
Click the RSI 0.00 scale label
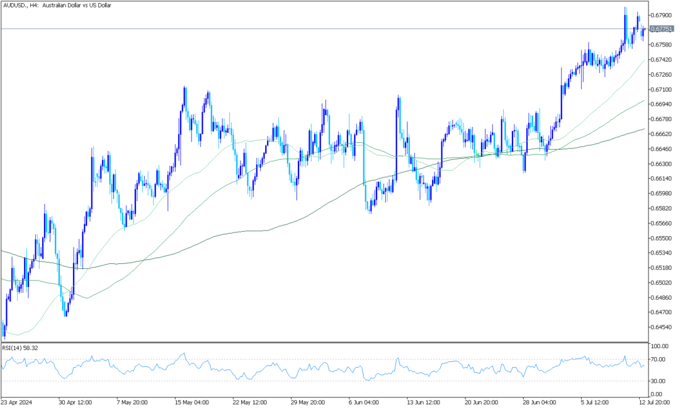[657, 394]
